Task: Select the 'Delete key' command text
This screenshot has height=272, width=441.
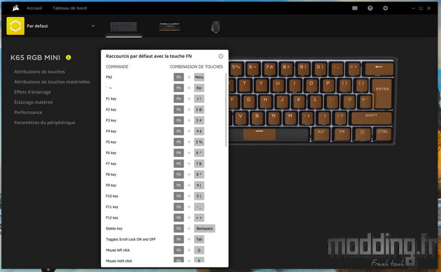Action: (114, 229)
